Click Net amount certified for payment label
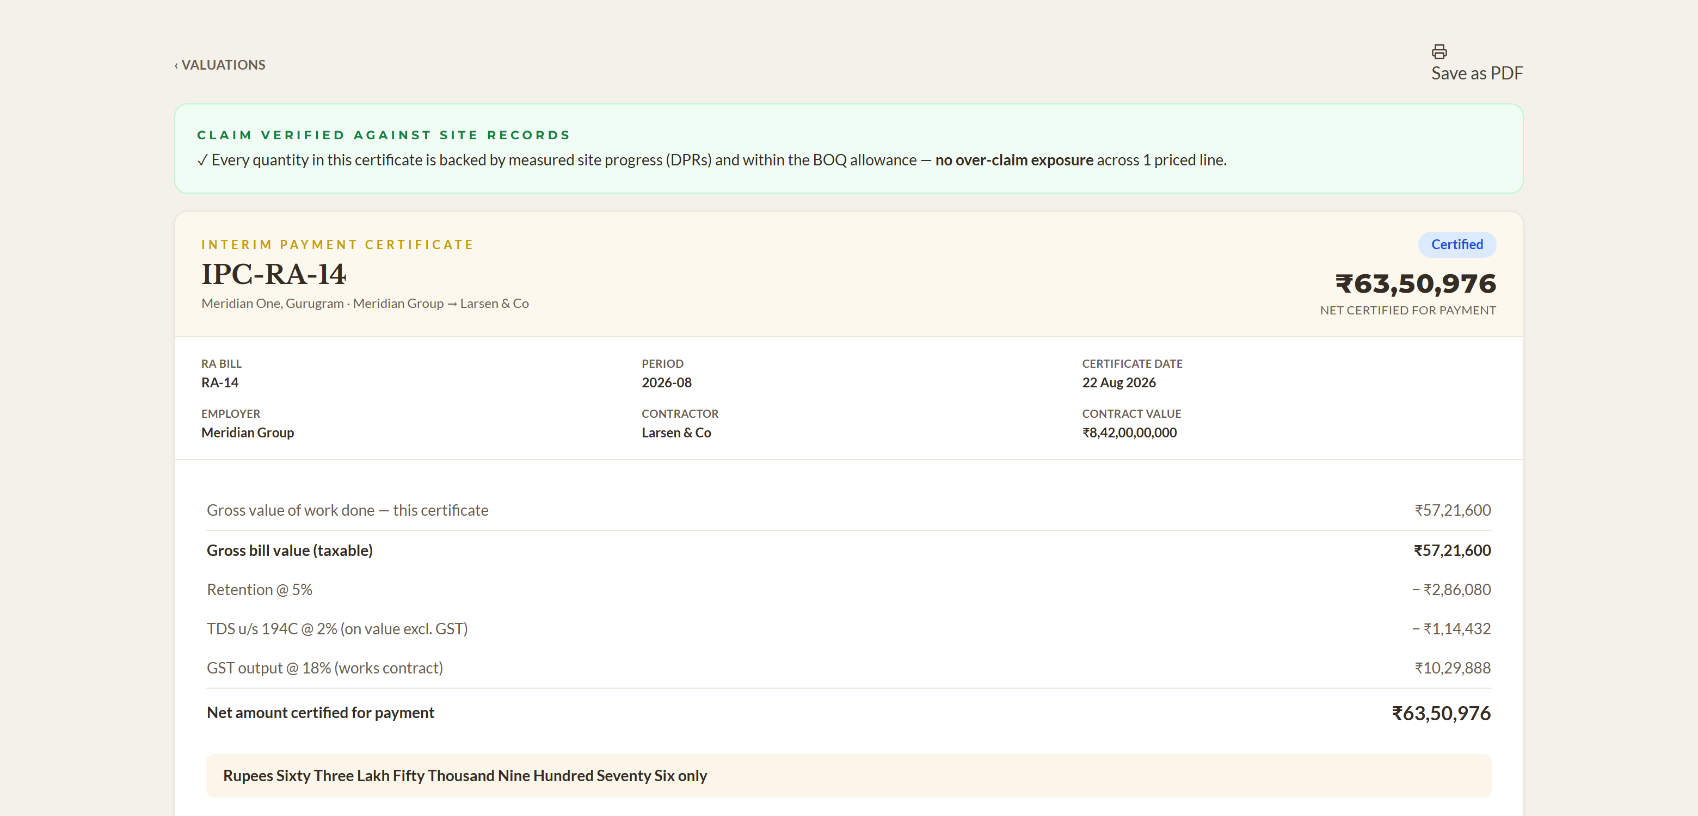 click(x=321, y=713)
